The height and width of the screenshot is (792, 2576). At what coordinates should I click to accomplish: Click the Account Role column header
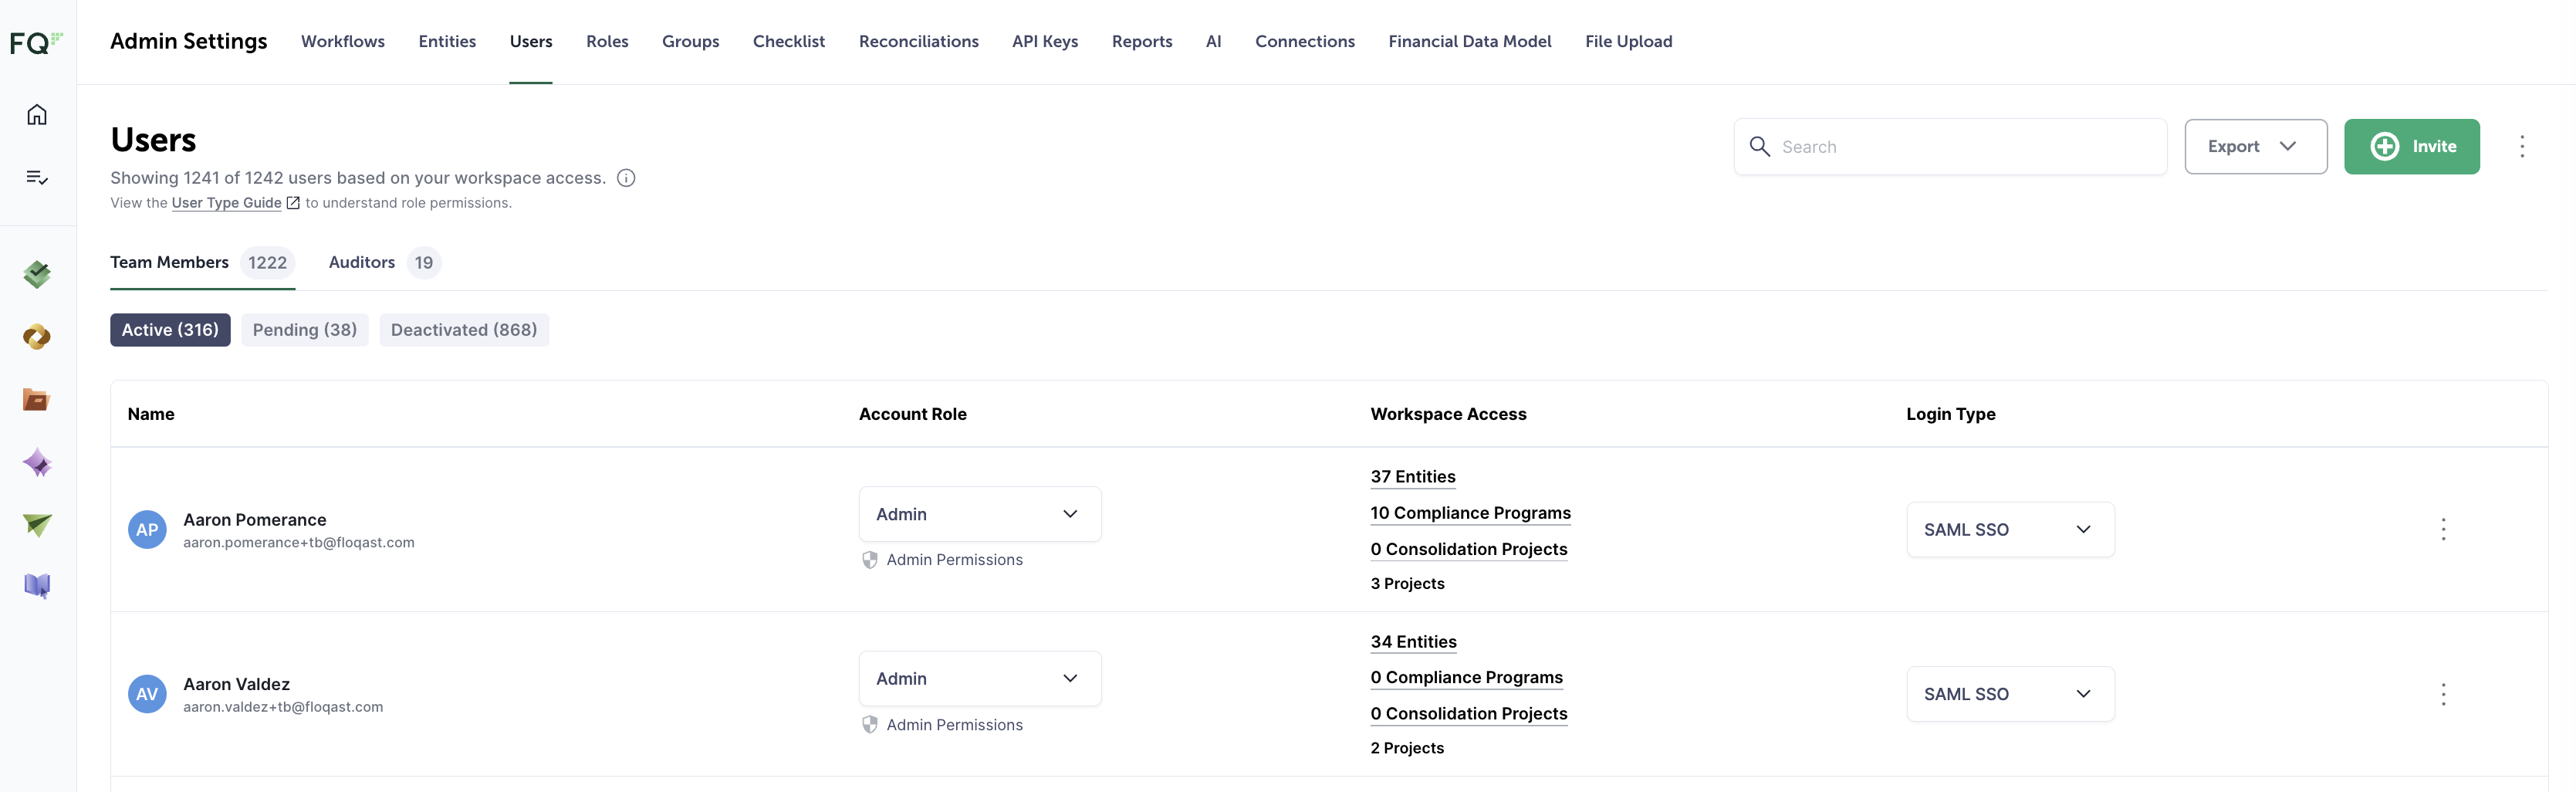point(912,414)
